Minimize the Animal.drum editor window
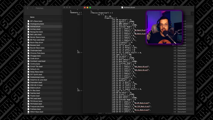213x120 pixels. coord(88,7)
